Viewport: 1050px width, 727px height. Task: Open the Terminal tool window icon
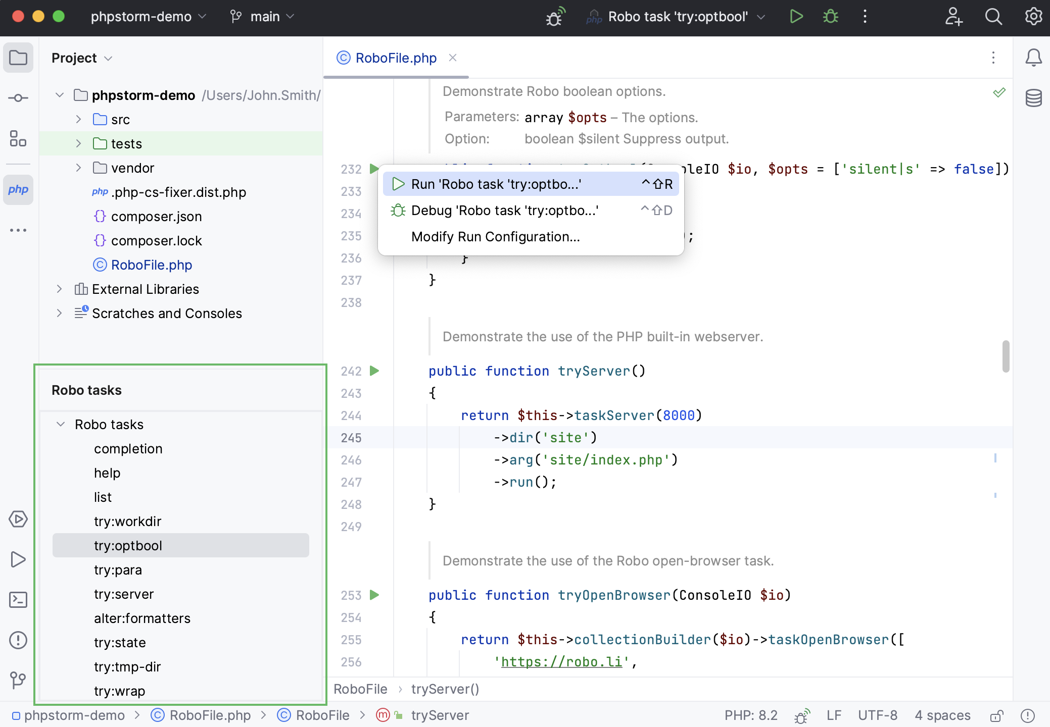[x=18, y=600]
